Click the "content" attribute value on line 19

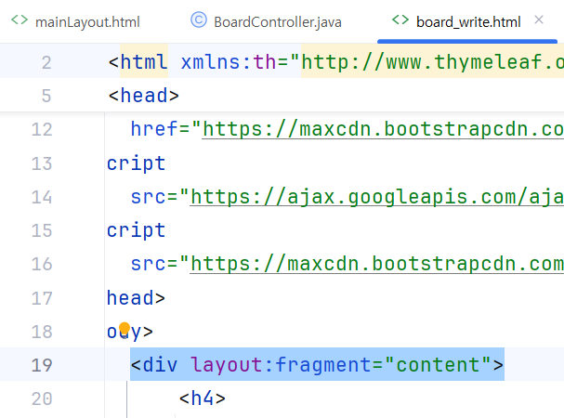point(438,364)
